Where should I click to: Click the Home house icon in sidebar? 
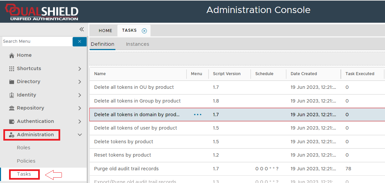(12, 55)
